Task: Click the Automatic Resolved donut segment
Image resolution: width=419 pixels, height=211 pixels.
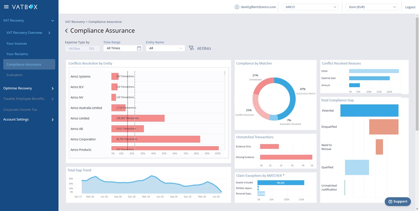Action: pyautogui.click(x=273, y=117)
